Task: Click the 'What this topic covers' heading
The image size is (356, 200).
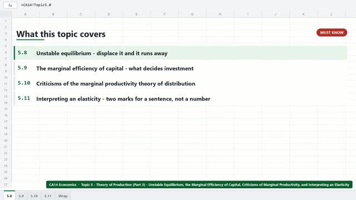Action: coord(61,34)
